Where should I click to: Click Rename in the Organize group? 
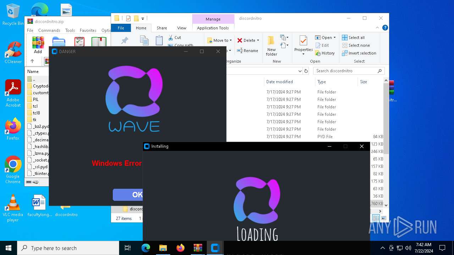coord(248,51)
